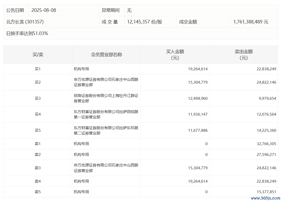Image resolution: width=282 pixels, height=202 pixels.
Task: Click 招商证券上海牡丹江路 branch name
Action: [106, 98]
